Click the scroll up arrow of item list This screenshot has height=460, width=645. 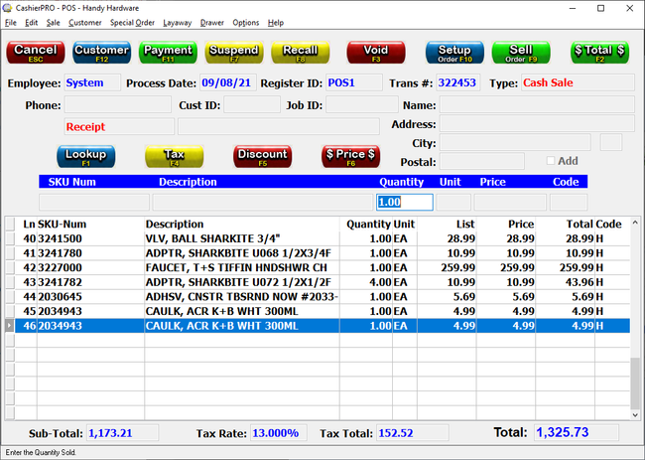click(635, 223)
